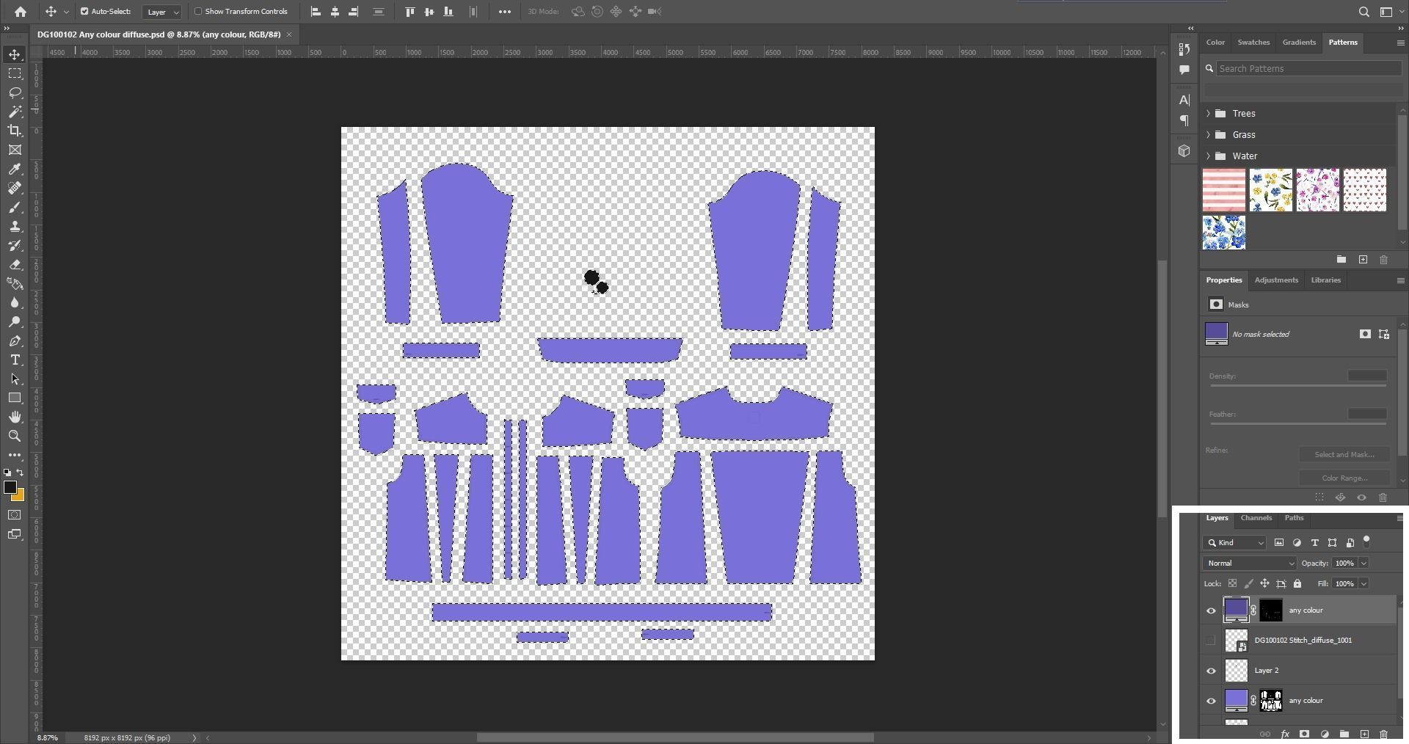Screen dimensions: 1409x744
Task: Expand the Water pattern folder
Action: click(1208, 156)
